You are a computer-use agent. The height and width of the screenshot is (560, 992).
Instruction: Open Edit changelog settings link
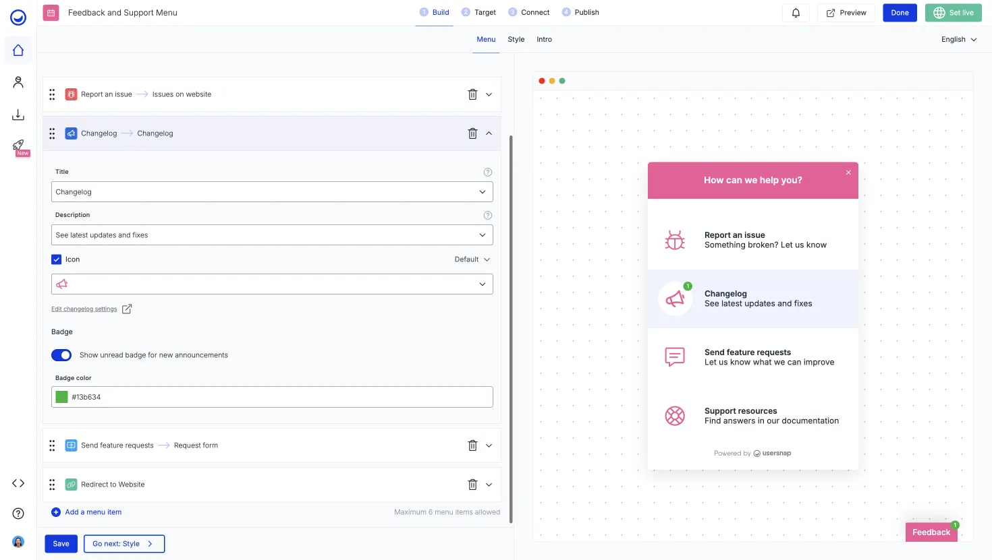[84, 308]
